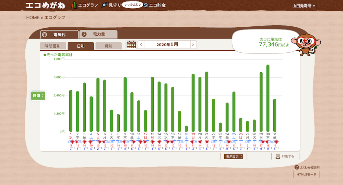Open the 目盛 scale dropdown
The width and height of the screenshot is (343, 185).
tap(38, 96)
